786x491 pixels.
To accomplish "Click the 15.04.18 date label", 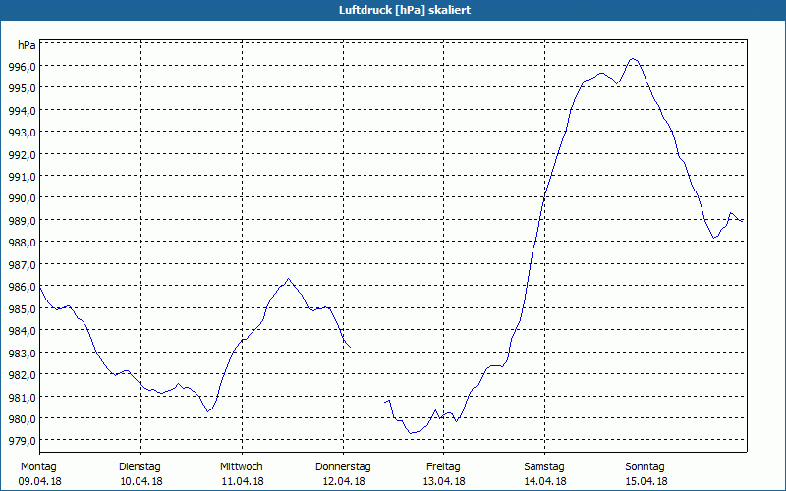I will 646,482.
